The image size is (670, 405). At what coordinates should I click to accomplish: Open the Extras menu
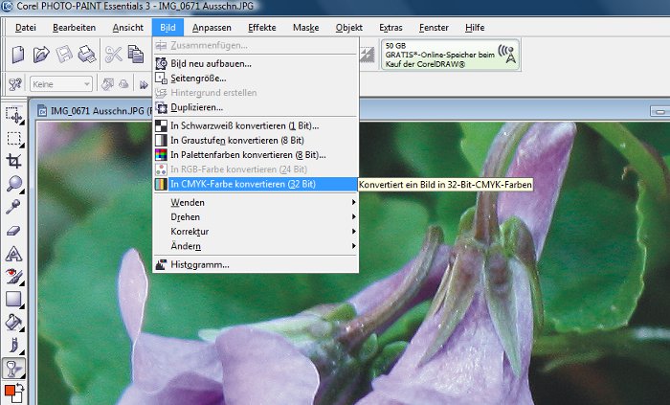tap(391, 28)
